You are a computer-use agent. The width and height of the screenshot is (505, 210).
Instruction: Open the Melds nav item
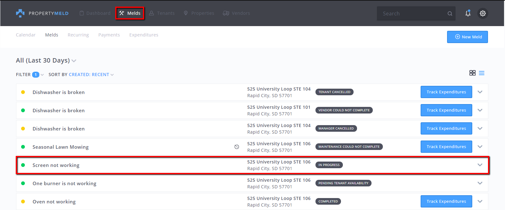[x=130, y=13]
